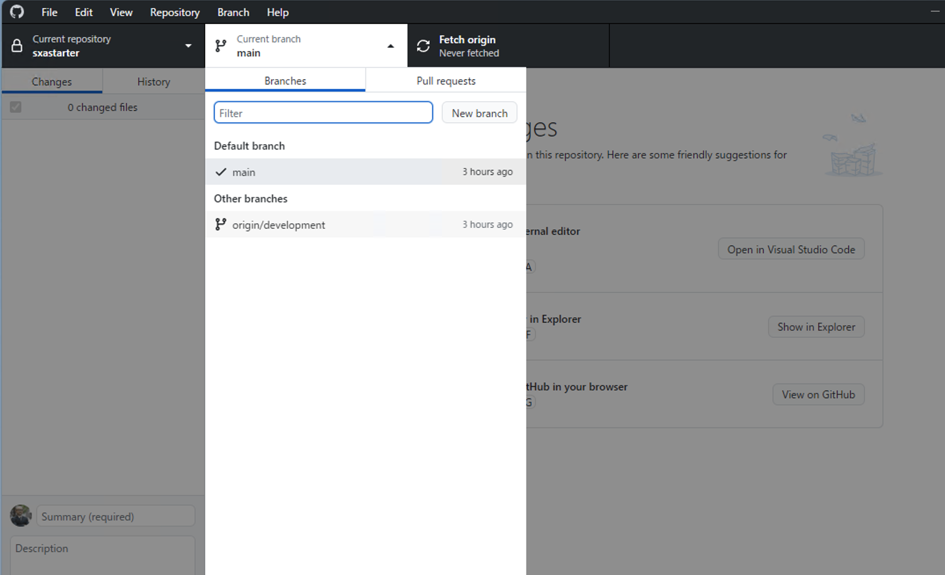The image size is (945, 575).
Task: Click the current branch dropdown arrow icon
Action: [x=390, y=45]
